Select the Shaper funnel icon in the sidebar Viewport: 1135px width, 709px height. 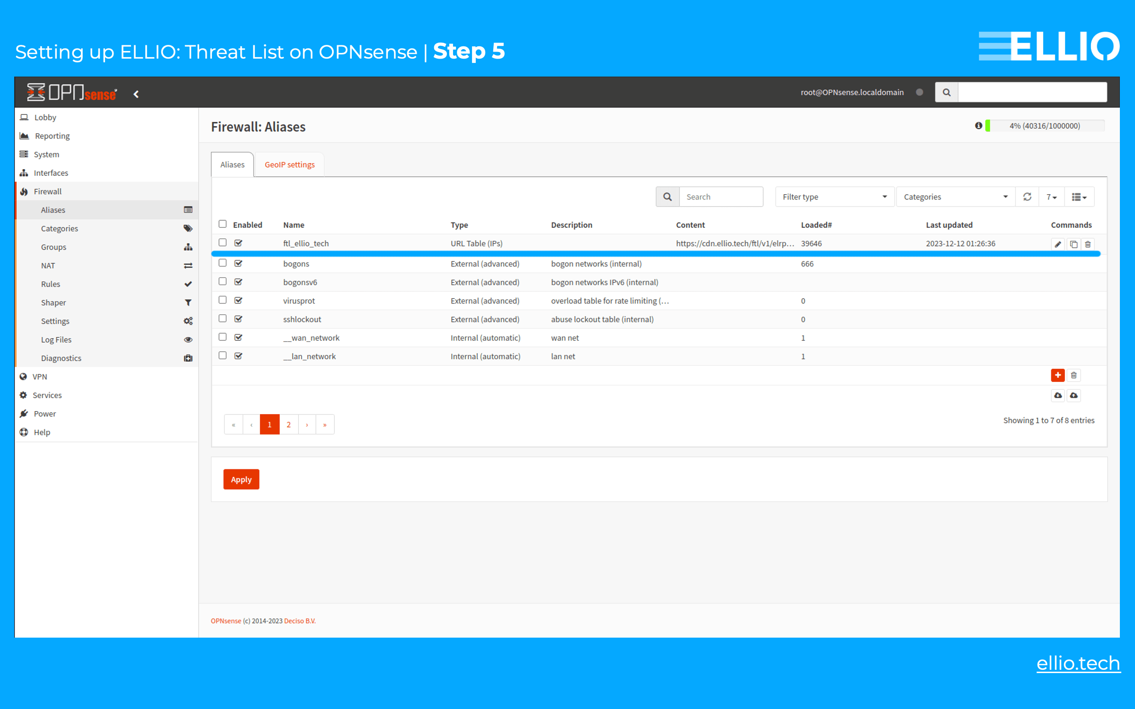[x=188, y=303]
